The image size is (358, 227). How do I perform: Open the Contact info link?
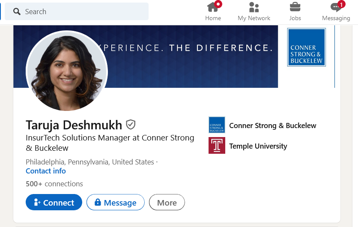click(x=46, y=171)
